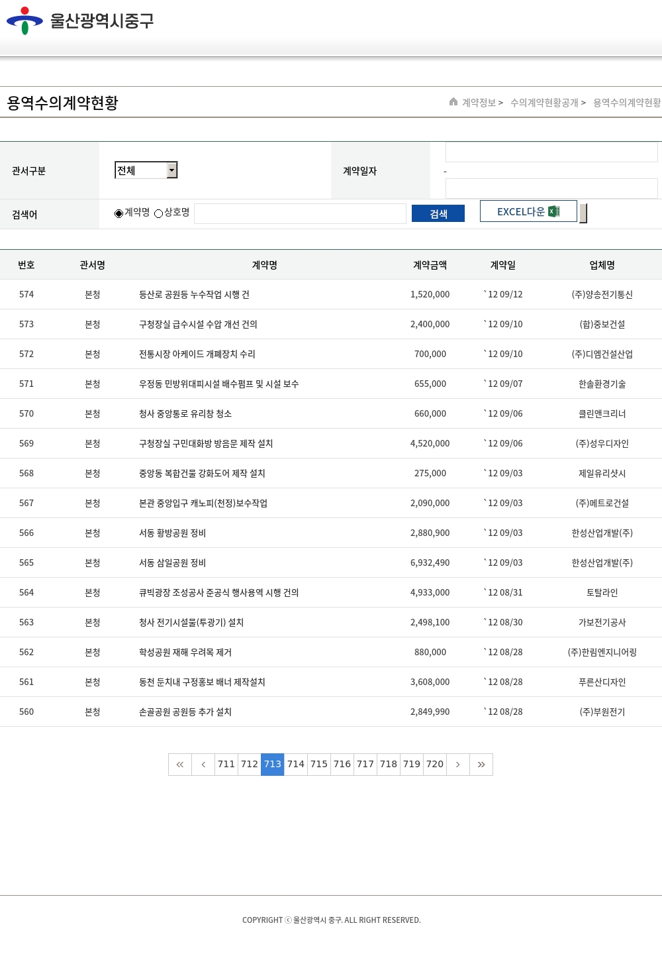Image resolution: width=662 pixels, height=962 pixels.
Task: Click the search keyword text box
Action: pos(300,213)
